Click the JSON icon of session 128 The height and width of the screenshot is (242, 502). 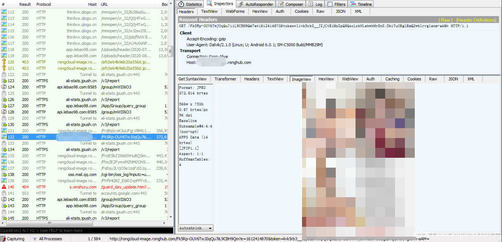tap(4, 112)
